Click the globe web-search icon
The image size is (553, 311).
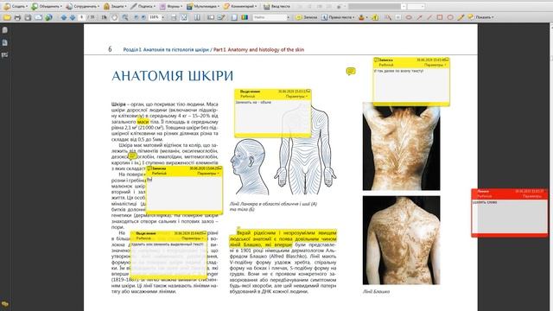48,17
